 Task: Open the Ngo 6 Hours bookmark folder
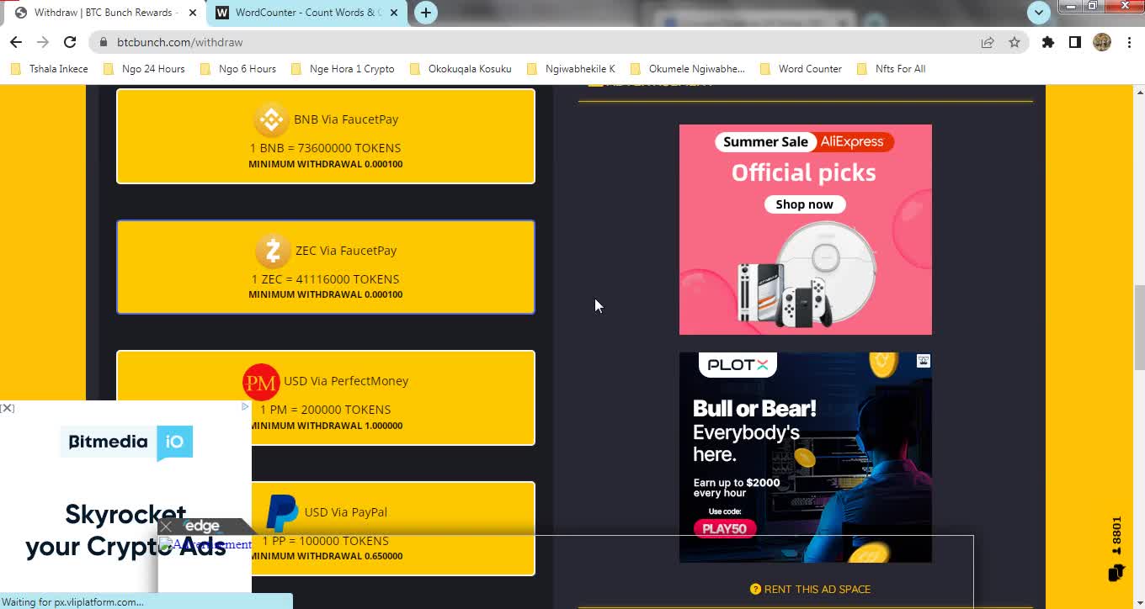(238, 69)
